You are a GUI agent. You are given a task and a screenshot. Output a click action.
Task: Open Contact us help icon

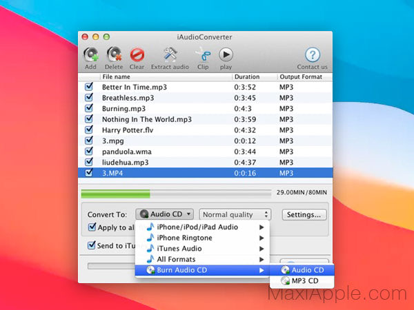coord(313,54)
